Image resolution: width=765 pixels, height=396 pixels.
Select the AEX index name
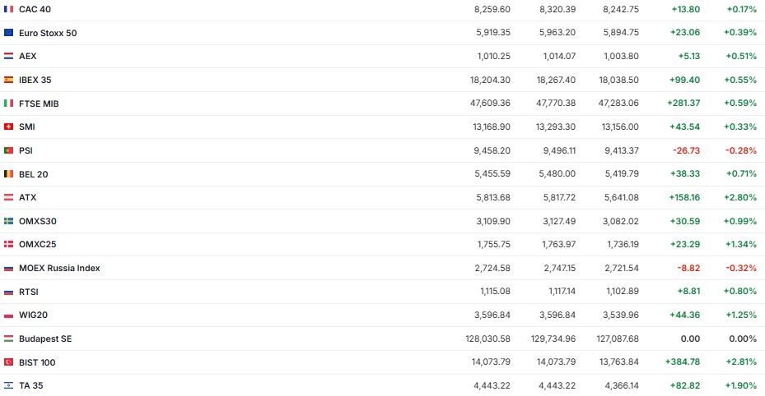tap(28, 56)
